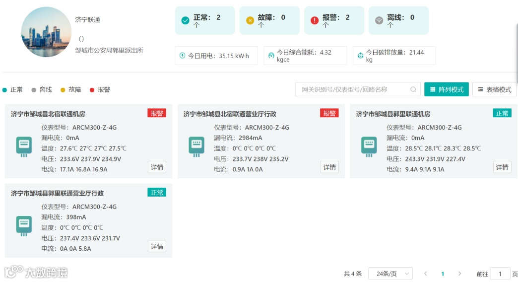Click the meter icon in 北宿联通营业厅行政 card
Viewport: 518px width, 282px height.
[196, 146]
